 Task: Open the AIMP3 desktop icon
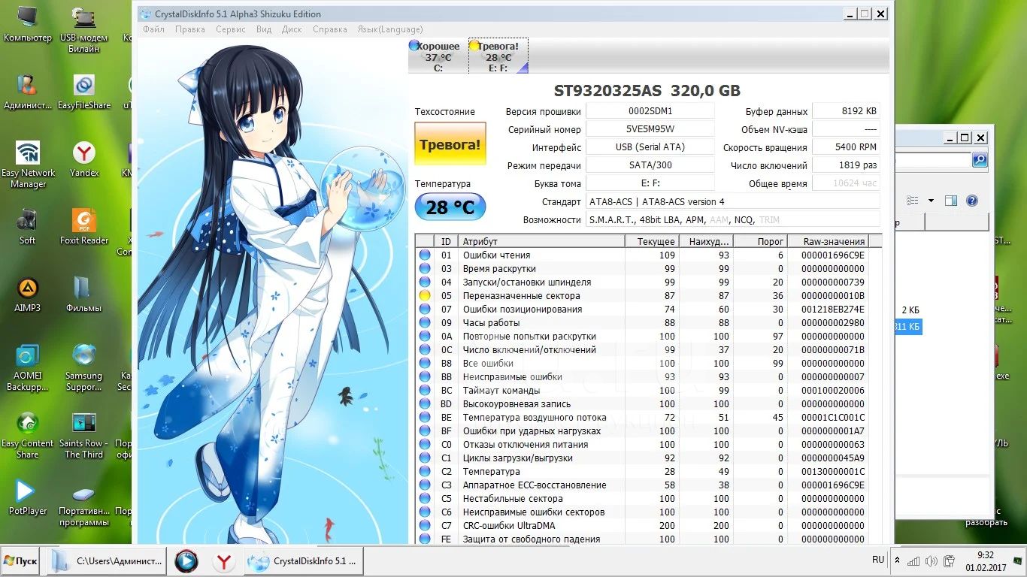(x=28, y=295)
